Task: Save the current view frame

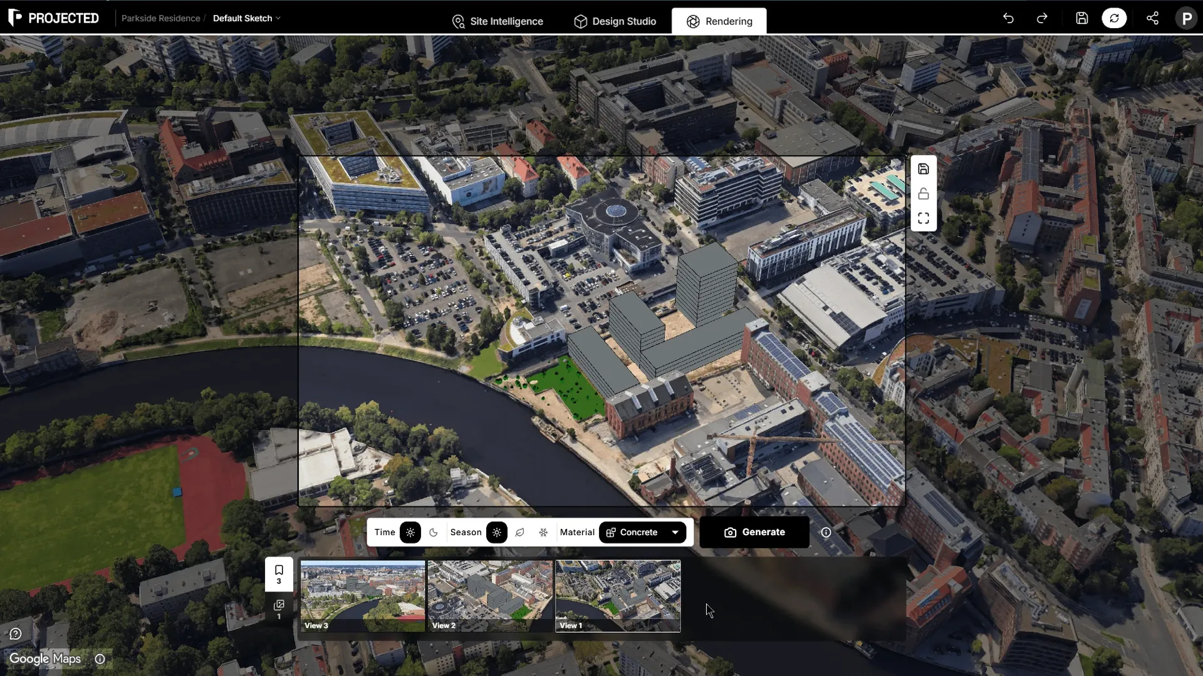Action: point(924,169)
